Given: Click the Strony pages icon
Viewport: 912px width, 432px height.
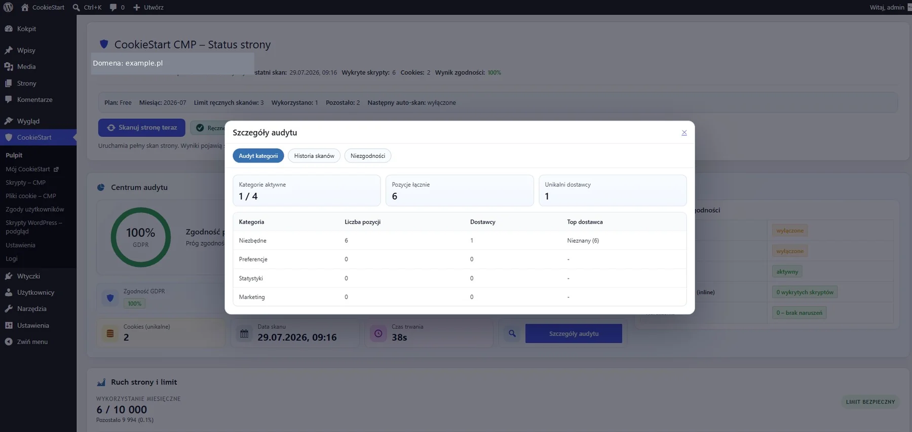Looking at the screenshot, I should point(9,83).
